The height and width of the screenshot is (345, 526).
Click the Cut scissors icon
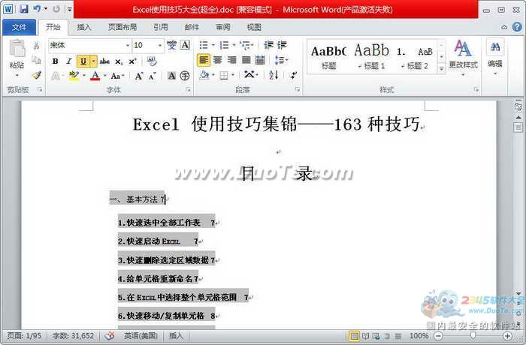[36, 45]
